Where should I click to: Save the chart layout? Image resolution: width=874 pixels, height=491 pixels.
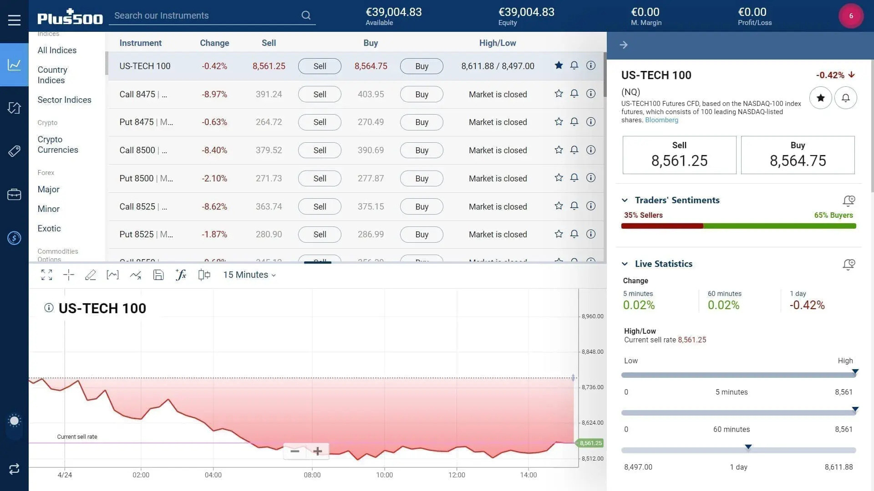[x=158, y=275]
